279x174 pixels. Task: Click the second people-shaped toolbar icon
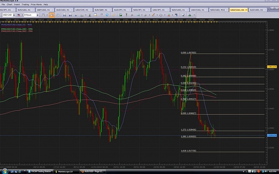70,15
